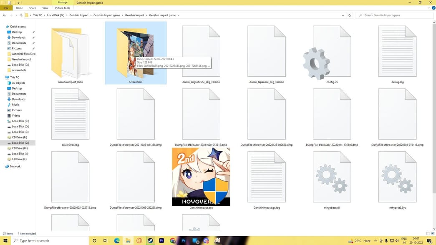
Task: Open the Picture Tools Manage tab
Action: [x=63, y=8]
